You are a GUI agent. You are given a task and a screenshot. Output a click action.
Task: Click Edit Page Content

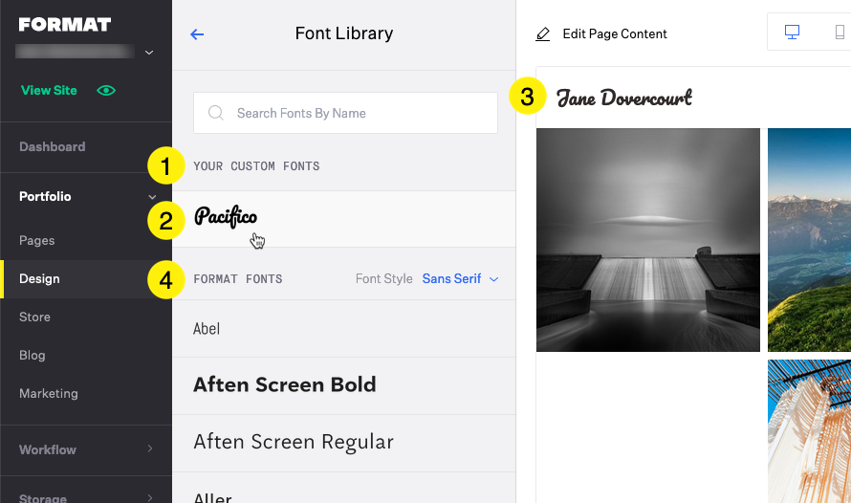click(615, 34)
